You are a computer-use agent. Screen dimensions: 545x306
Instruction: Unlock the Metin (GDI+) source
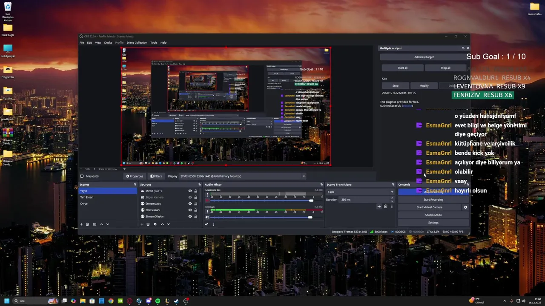[195, 191]
